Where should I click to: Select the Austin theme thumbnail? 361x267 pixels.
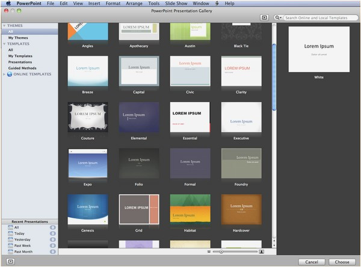[190, 31]
